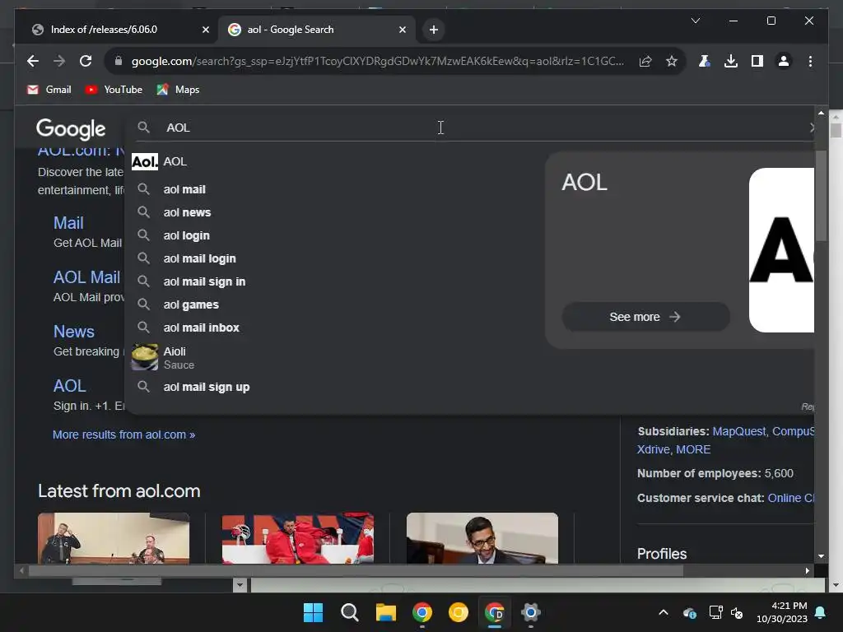Click the page's horizontal scrollbar

[356, 571]
